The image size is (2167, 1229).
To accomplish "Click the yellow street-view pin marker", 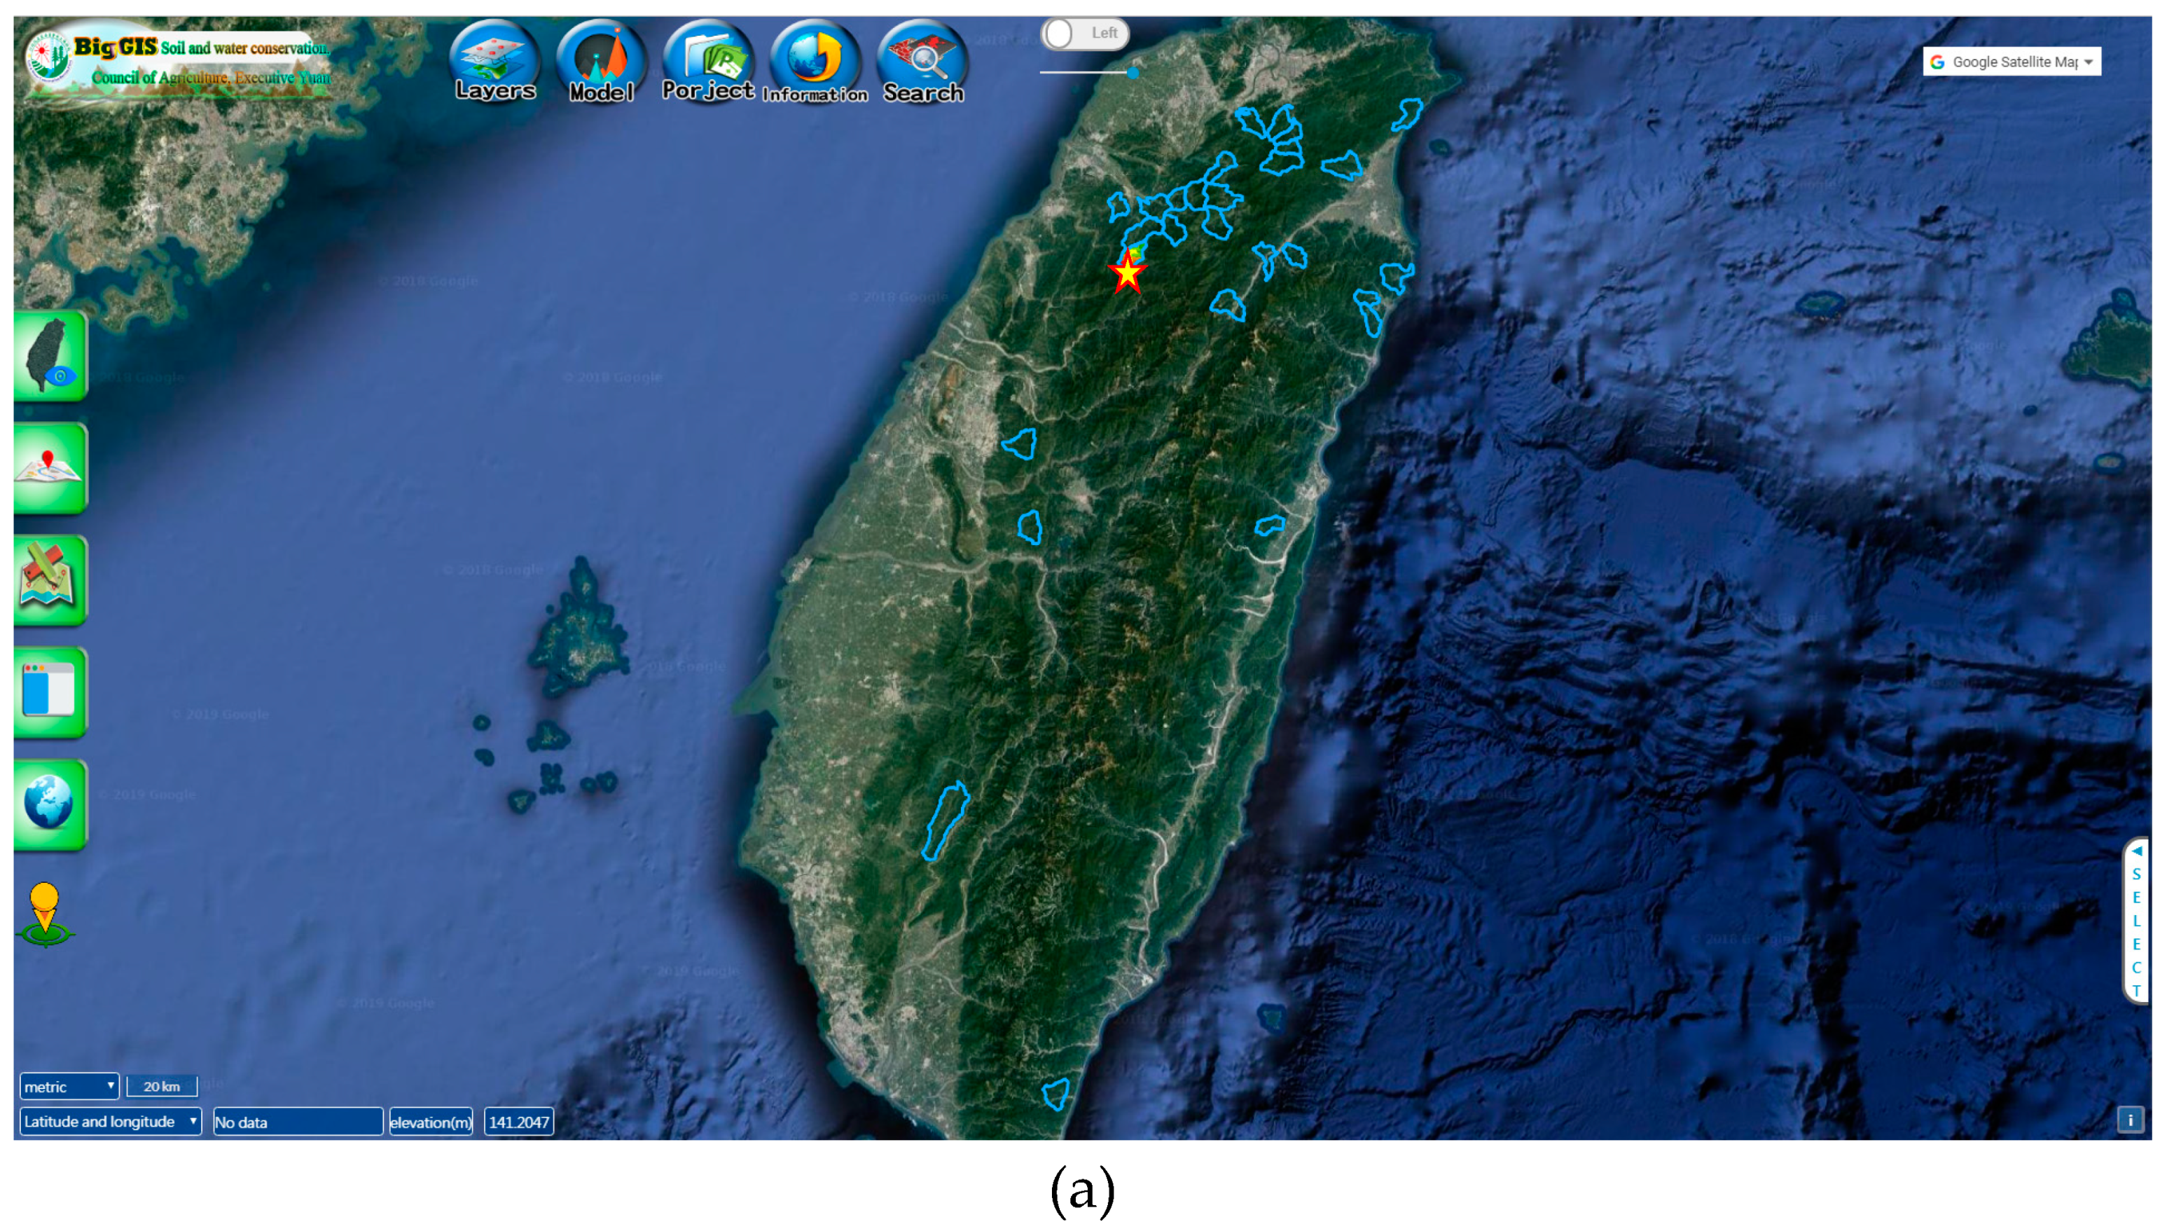I will tap(45, 913).
